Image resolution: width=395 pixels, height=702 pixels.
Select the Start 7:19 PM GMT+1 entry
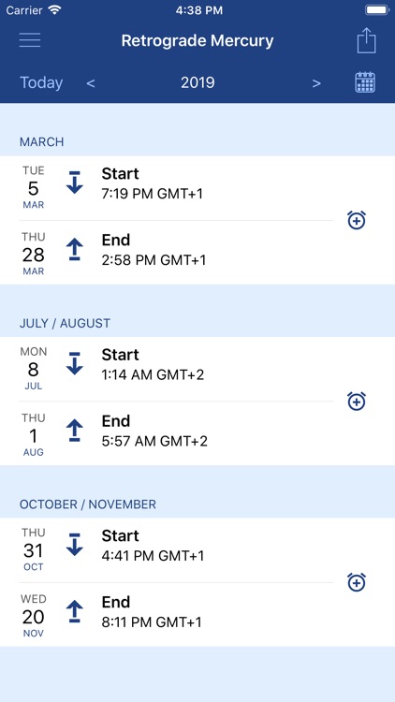coord(177,187)
